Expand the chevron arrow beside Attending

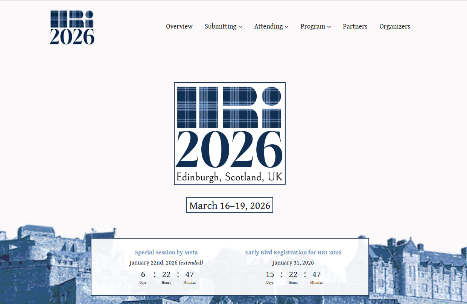click(287, 27)
